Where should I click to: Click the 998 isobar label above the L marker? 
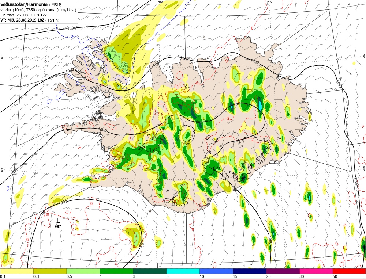coord(64,202)
